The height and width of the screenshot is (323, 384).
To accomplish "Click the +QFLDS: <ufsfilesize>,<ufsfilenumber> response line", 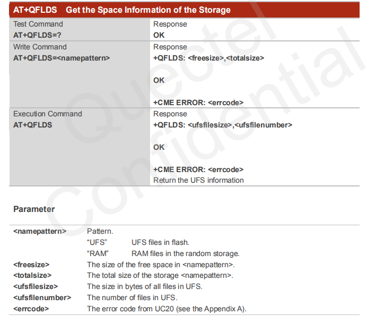I will coord(222,125).
